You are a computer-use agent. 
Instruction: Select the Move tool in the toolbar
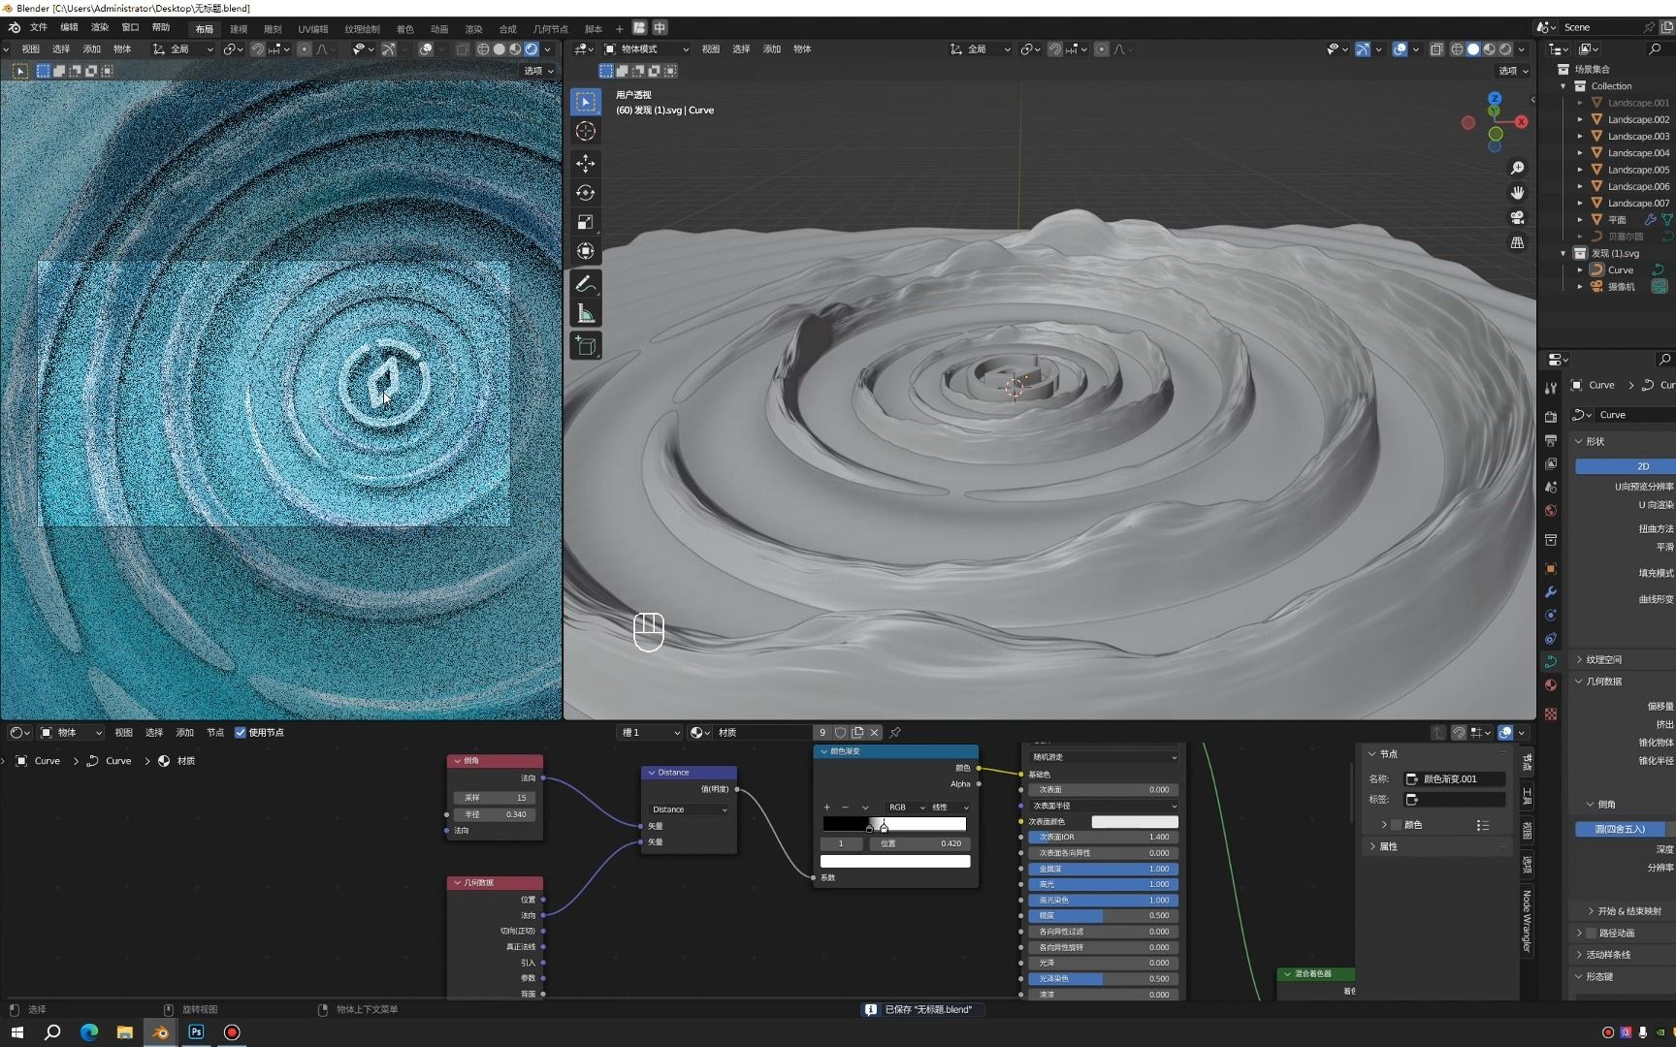(586, 162)
